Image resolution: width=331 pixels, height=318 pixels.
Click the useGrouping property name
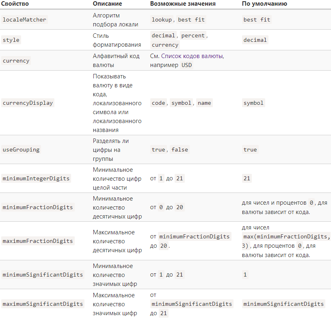pyautogui.click(x=21, y=150)
